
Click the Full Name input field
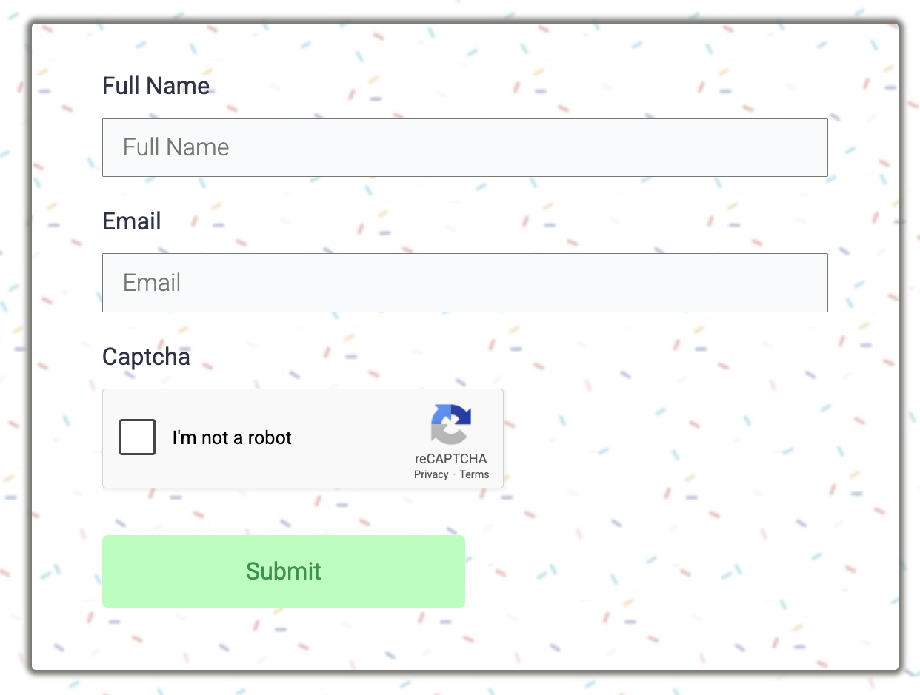pyautogui.click(x=464, y=147)
